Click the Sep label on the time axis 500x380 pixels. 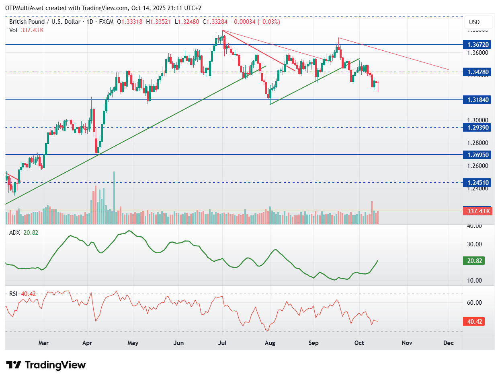[314, 343]
